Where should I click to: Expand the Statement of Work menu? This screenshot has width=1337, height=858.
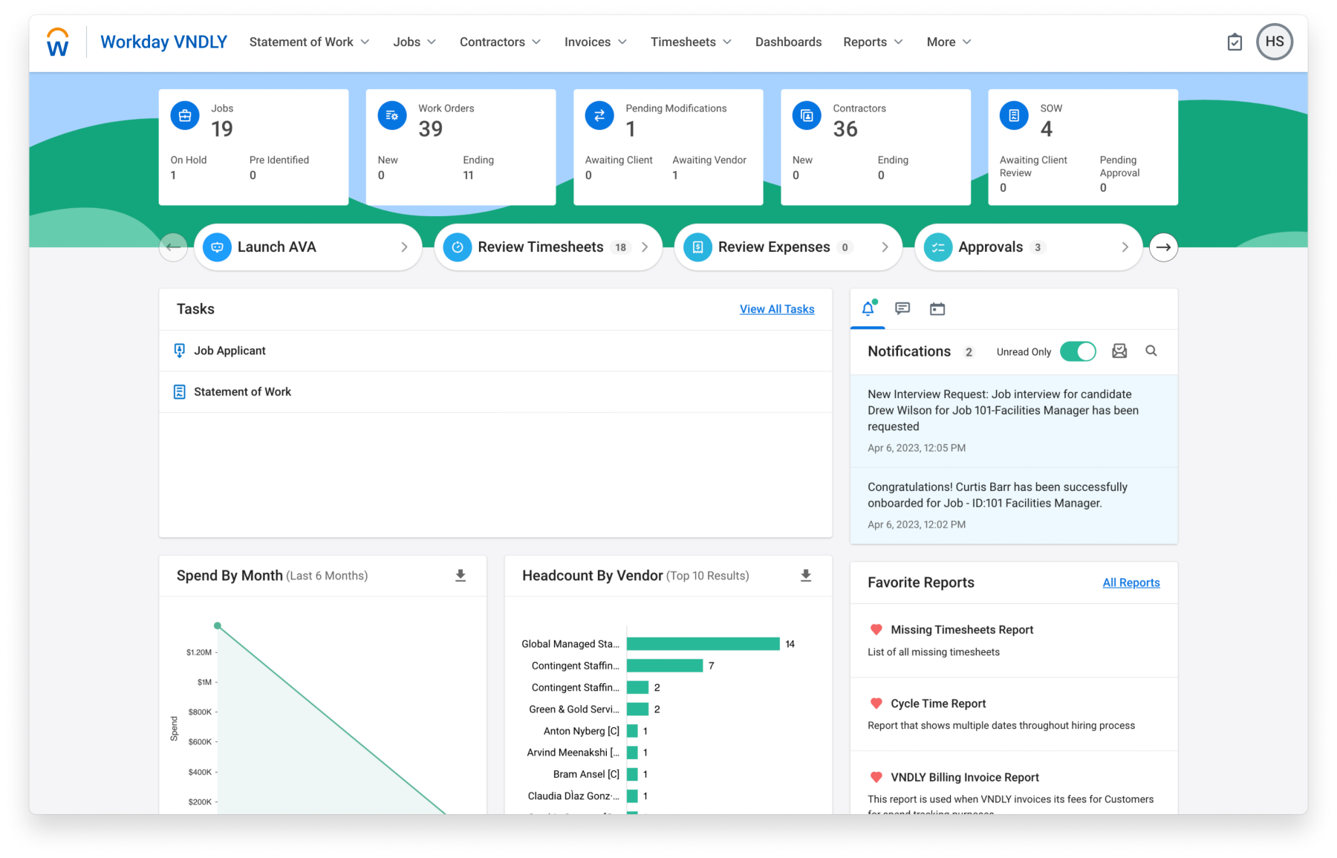309,42
